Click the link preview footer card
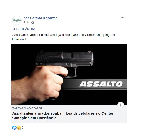The image size is (149, 137). tap(69, 114)
